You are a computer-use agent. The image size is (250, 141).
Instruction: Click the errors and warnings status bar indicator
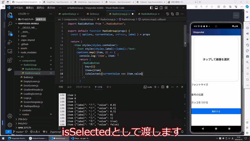[35, 132]
